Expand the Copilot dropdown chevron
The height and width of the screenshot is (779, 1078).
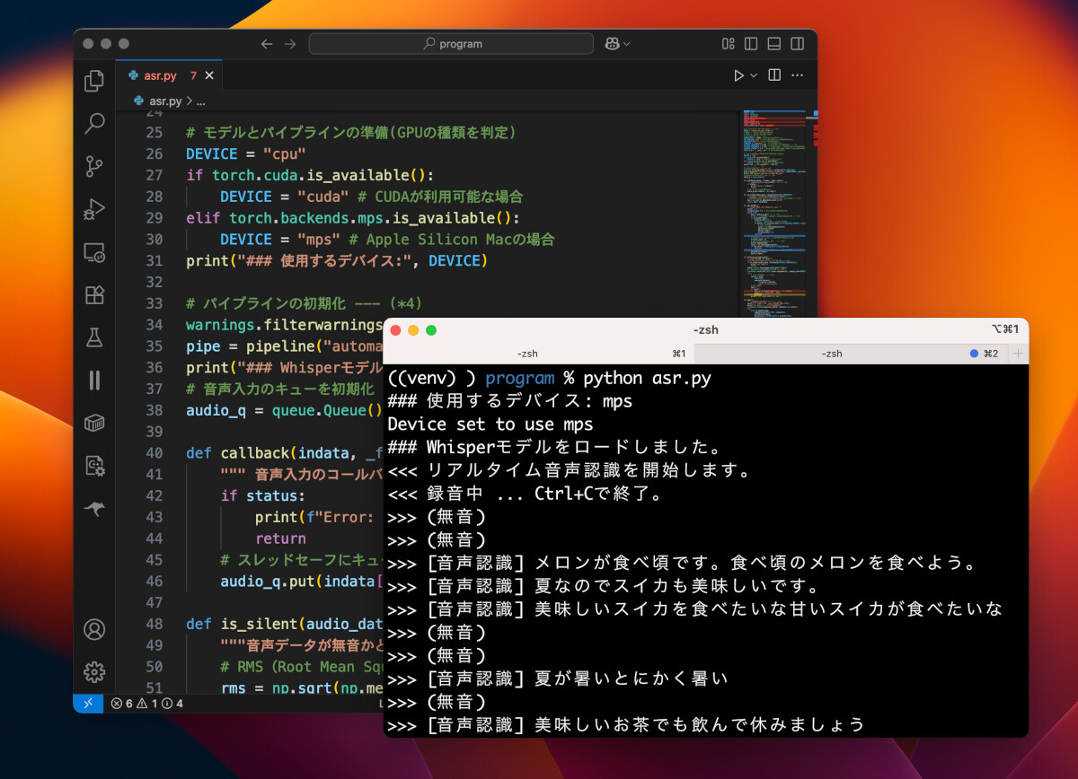(626, 44)
